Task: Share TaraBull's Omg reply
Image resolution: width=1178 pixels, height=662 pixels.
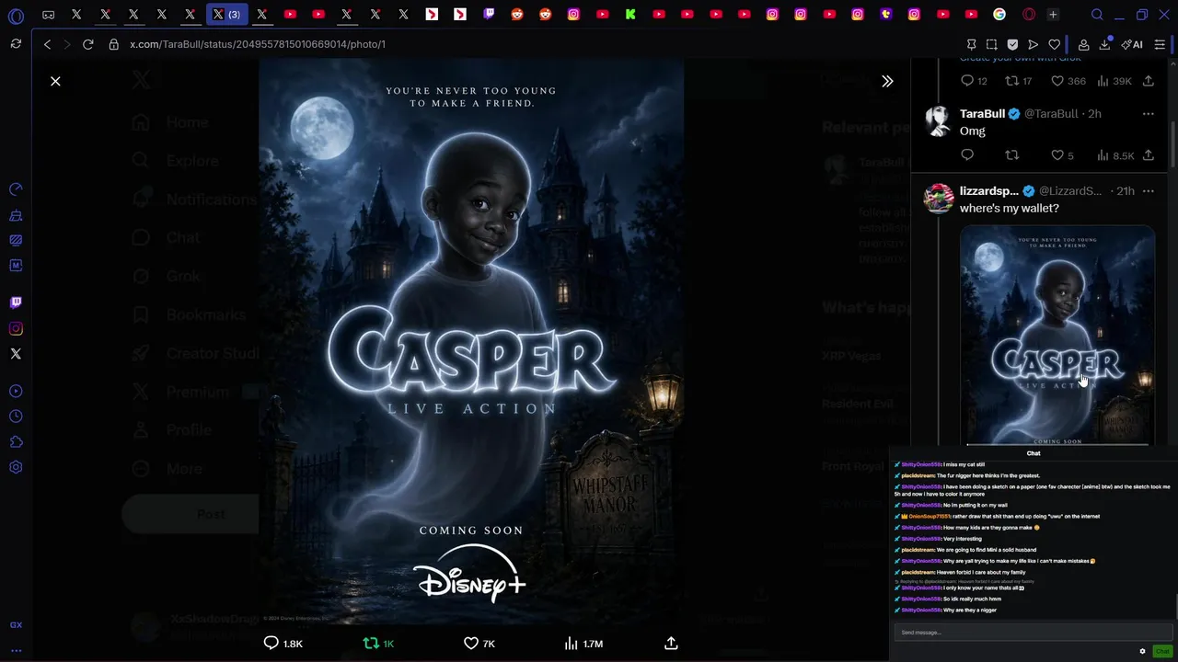Action: [1148, 155]
